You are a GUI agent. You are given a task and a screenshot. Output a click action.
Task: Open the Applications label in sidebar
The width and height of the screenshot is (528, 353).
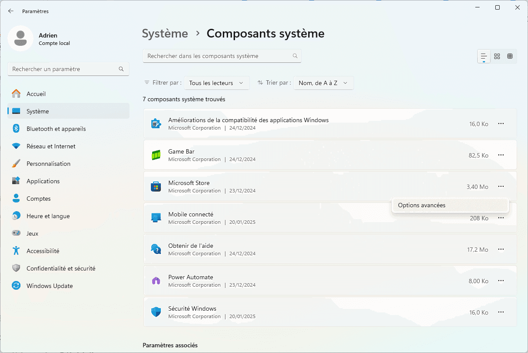tap(43, 181)
